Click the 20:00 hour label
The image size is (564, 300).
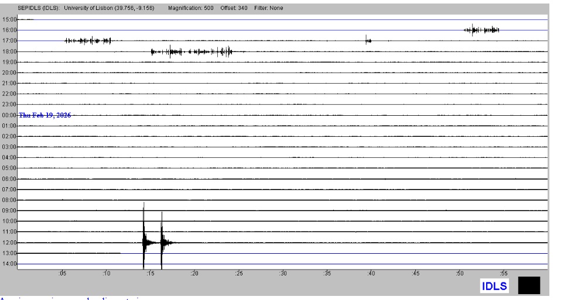[x=9, y=73]
